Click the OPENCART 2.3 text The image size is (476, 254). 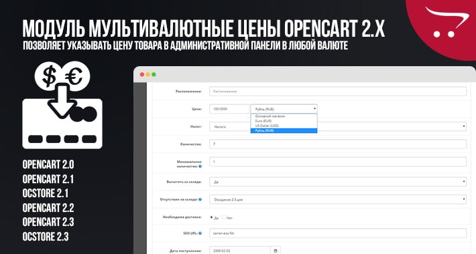(x=48, y=222)
